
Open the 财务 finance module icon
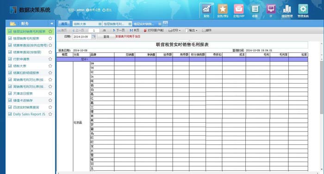(x=206, y=11)
